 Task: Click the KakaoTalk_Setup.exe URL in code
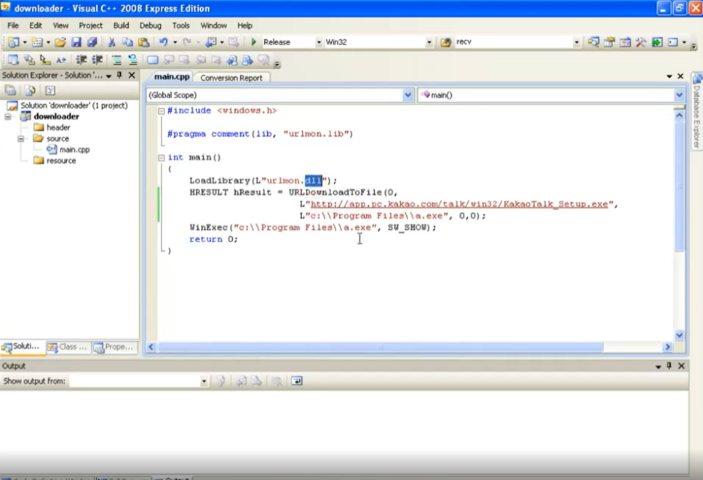click(x=459, y=204)
